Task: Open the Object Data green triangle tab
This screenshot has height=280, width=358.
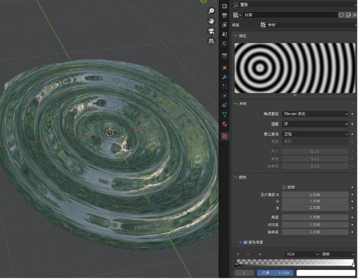Action: click(225, 114)
